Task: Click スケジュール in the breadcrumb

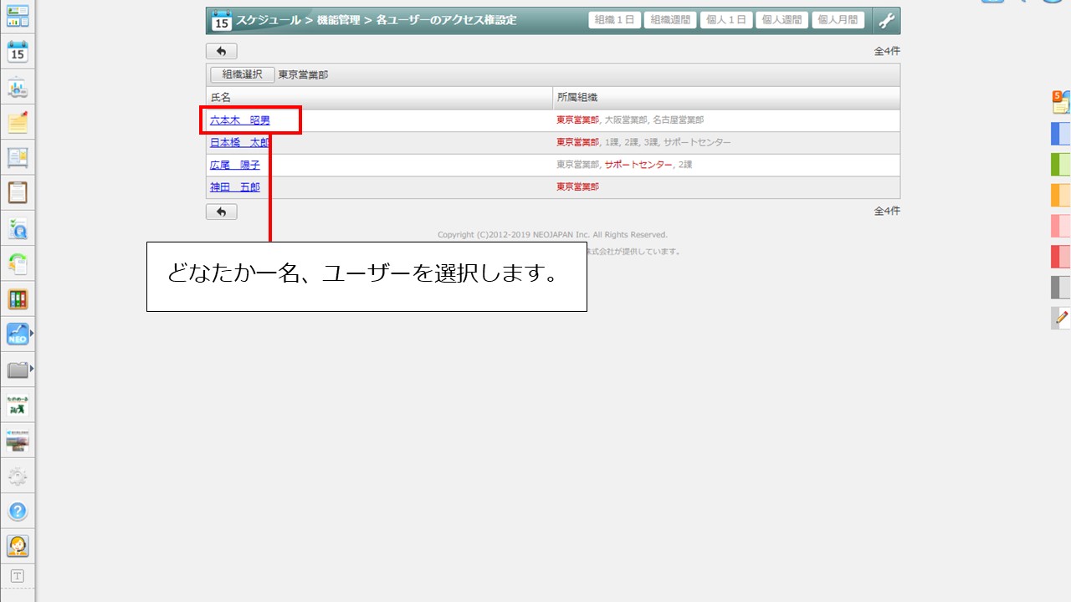Action: pos(269,20)
